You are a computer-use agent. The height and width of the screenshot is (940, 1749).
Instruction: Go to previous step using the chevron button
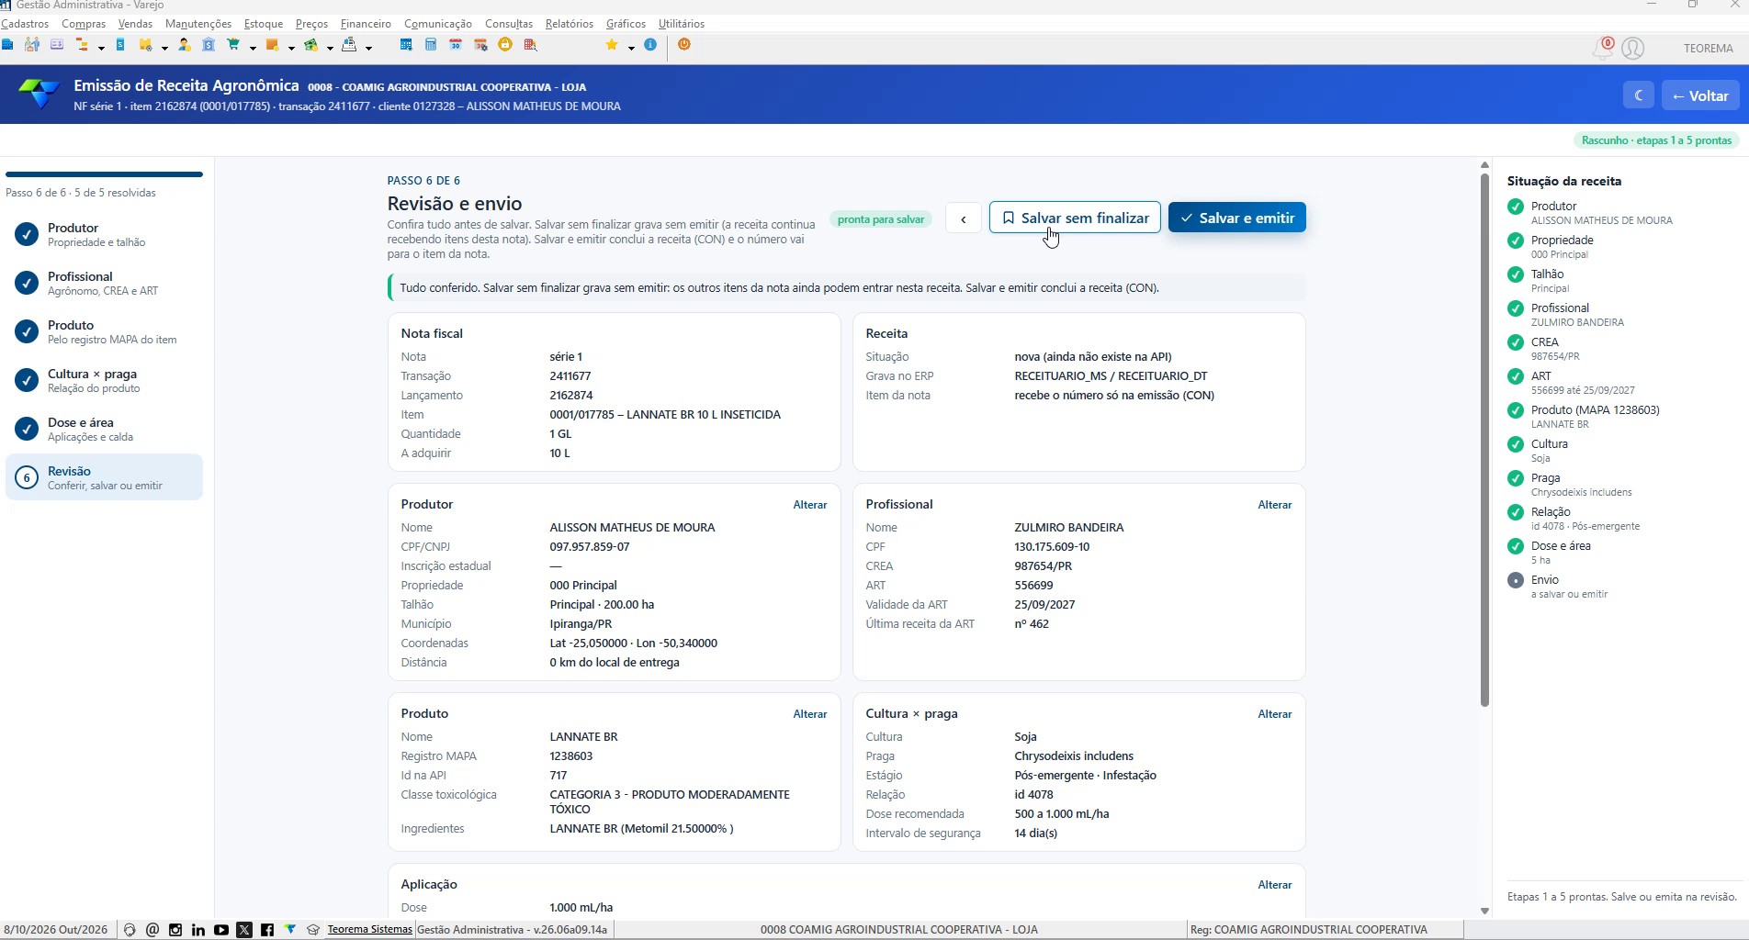pyautogui.click(x=964, y=218)
